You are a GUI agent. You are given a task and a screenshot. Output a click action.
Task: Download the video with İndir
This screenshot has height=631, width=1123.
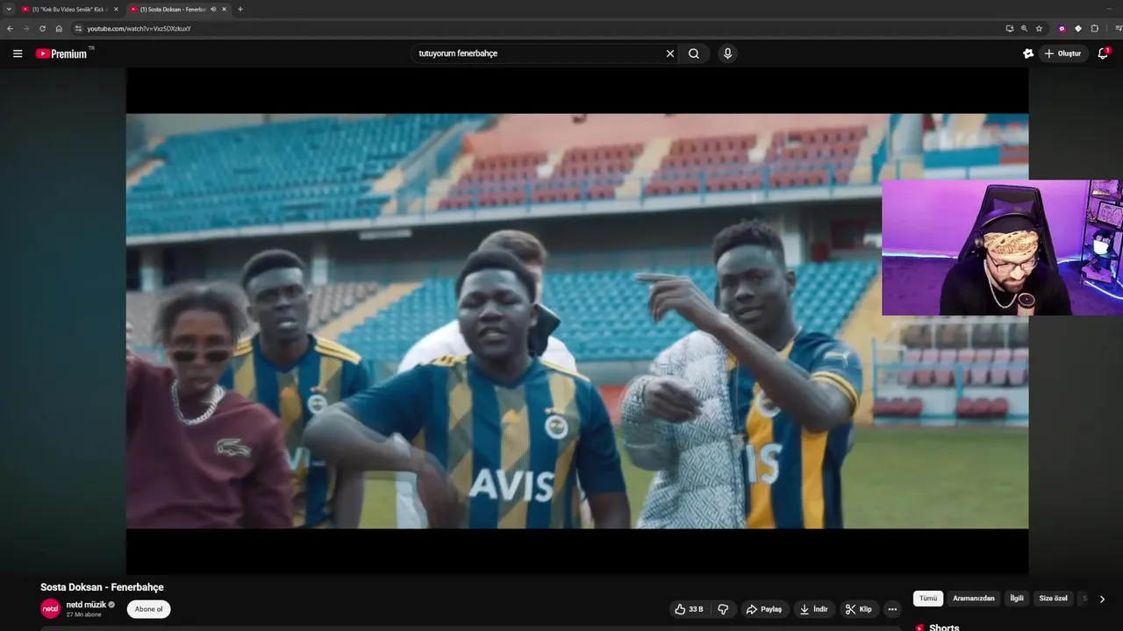coord(814,609)
